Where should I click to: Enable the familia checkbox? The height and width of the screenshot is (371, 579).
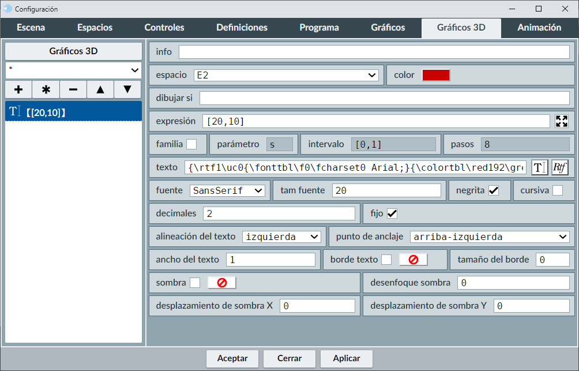coord(191,144)
